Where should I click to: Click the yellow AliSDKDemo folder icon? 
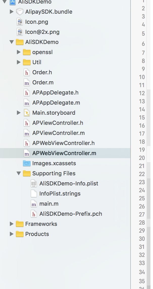pyautogui.click(x=19, y=42)
